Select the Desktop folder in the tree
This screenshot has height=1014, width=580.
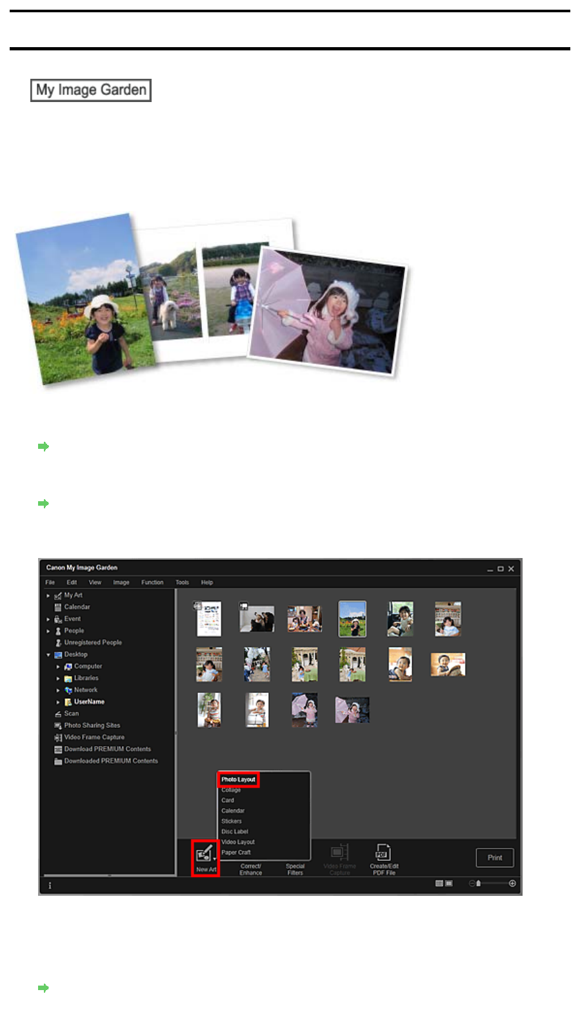tap(75, 654)
